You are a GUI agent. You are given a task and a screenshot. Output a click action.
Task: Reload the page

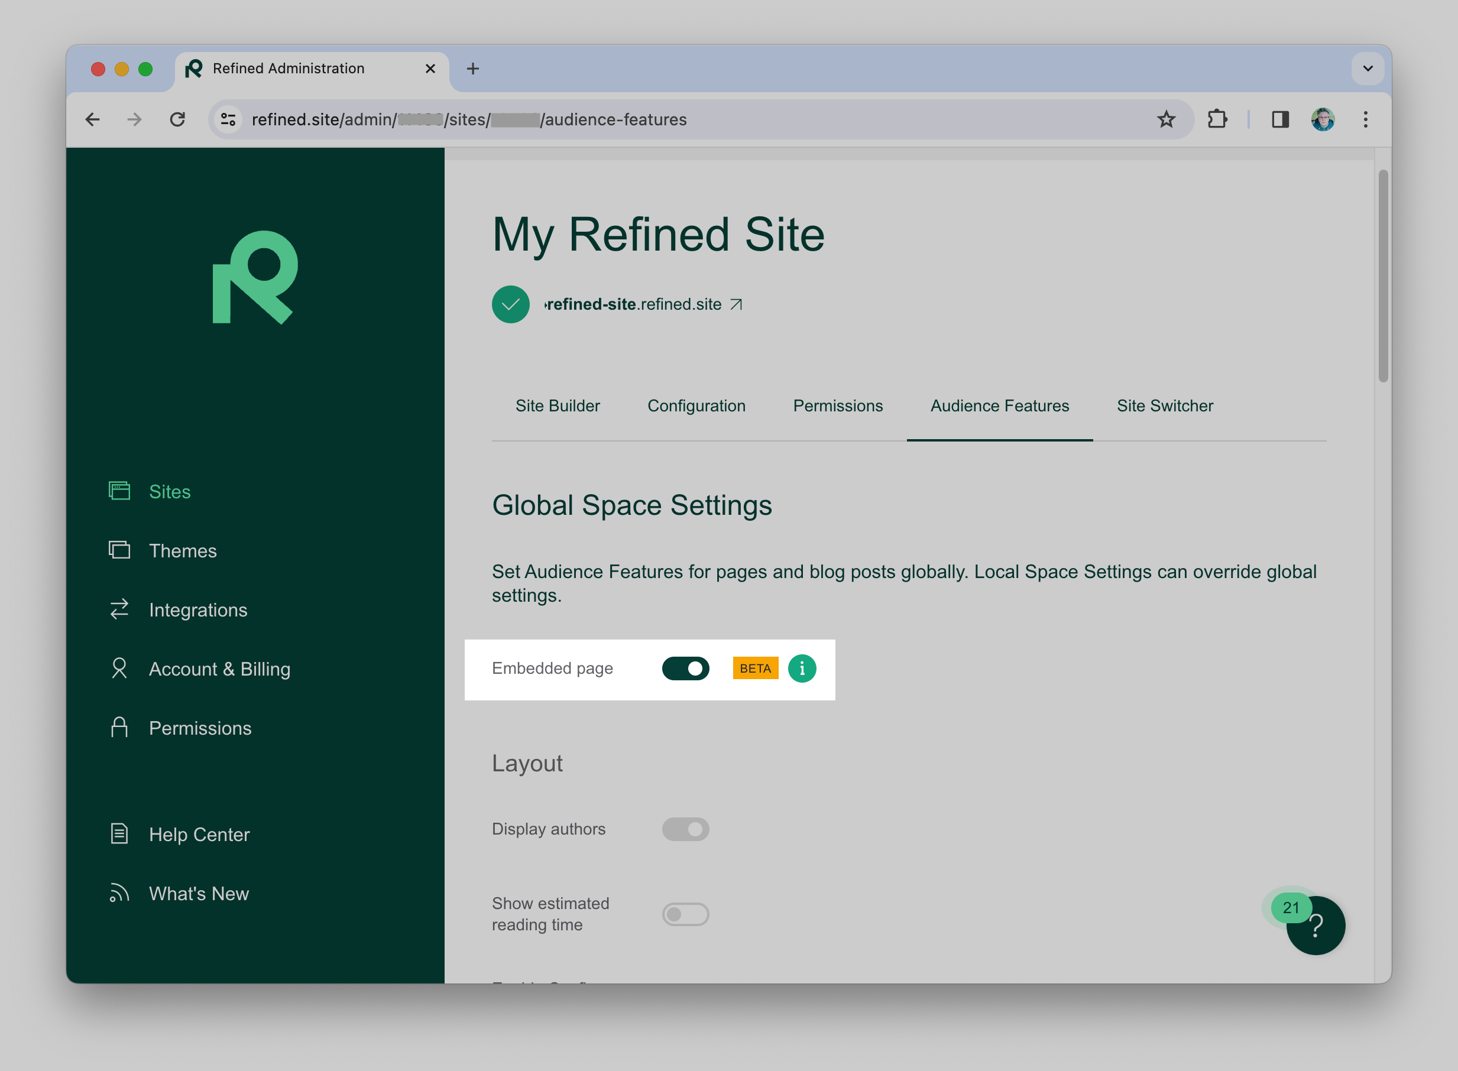[178, 119]
